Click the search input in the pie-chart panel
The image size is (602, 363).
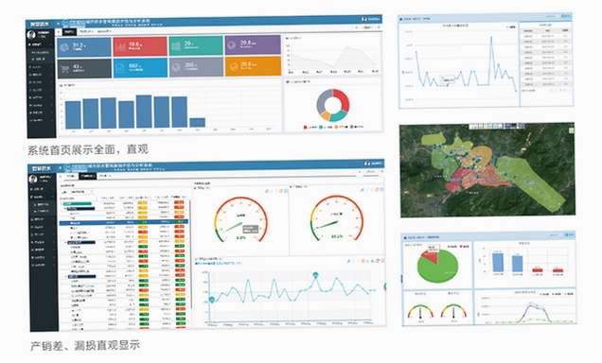pyautogui.click(x=556, y=234)
